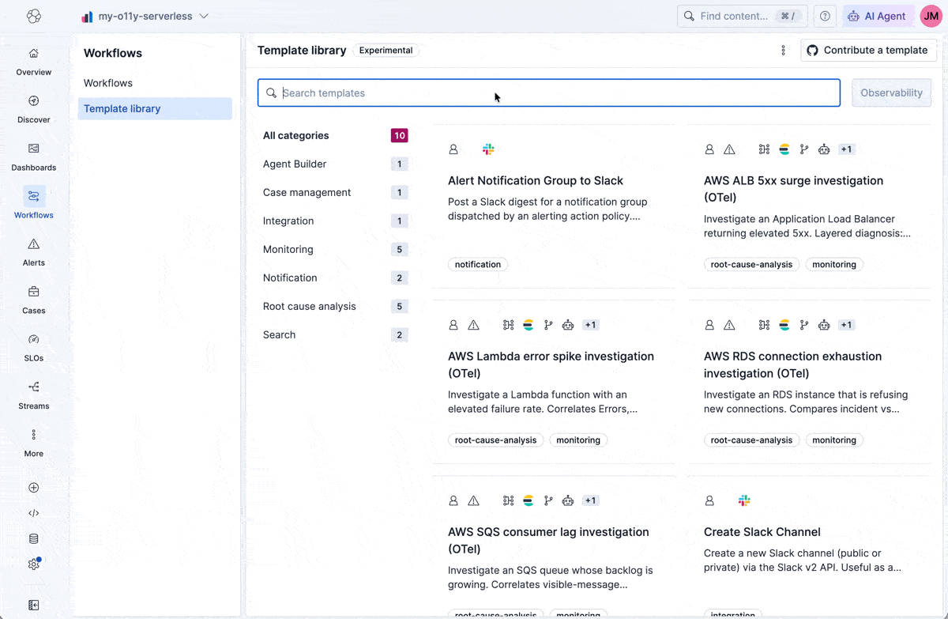Open the data management database icon

(x=34, y=539)
